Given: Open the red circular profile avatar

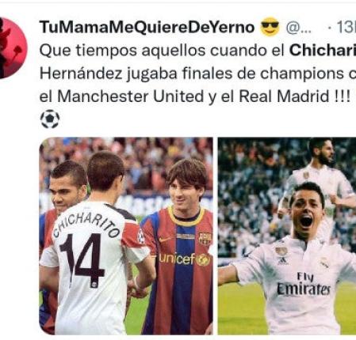Looking at the screenshot, I should 13,47.
